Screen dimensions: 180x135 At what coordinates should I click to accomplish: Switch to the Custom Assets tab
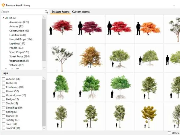pos(81,12)
